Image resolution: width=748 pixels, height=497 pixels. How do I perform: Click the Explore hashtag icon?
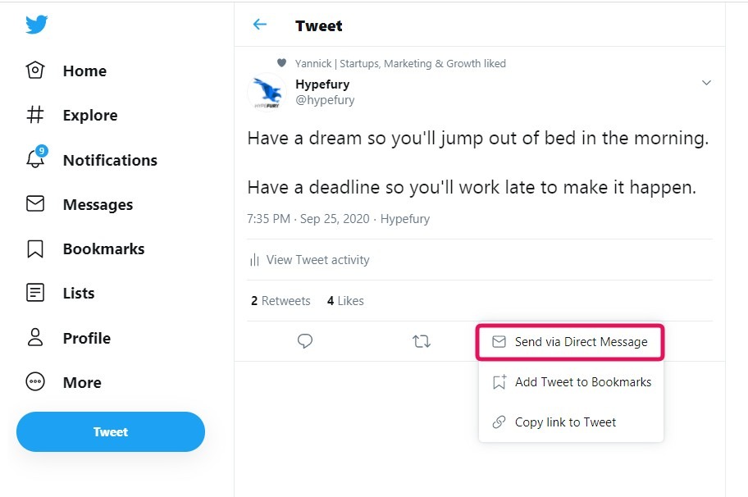click(x=35, y=115)
